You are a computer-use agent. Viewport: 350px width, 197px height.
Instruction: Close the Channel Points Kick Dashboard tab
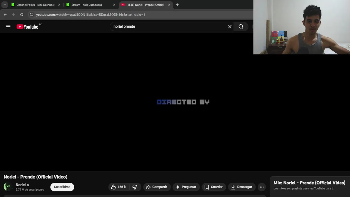tap(59, 5)
